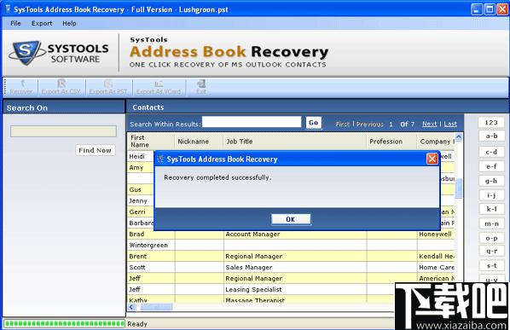Image resolution: width=510 pixels, height=330 pixels.
Task: Select the Scott contact row
Action: 291,267
